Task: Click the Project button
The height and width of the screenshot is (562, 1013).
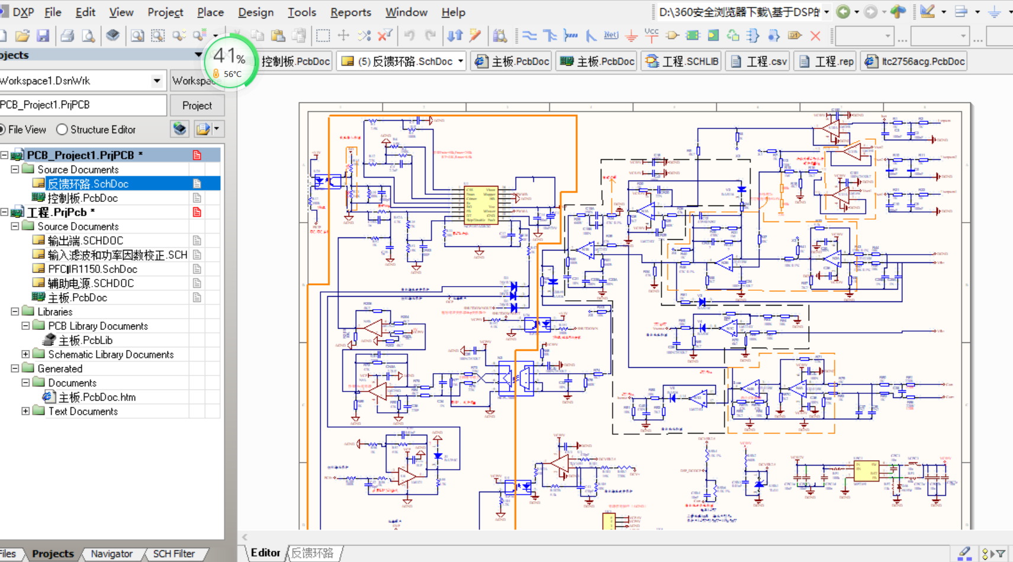Action: pos(197,105)
